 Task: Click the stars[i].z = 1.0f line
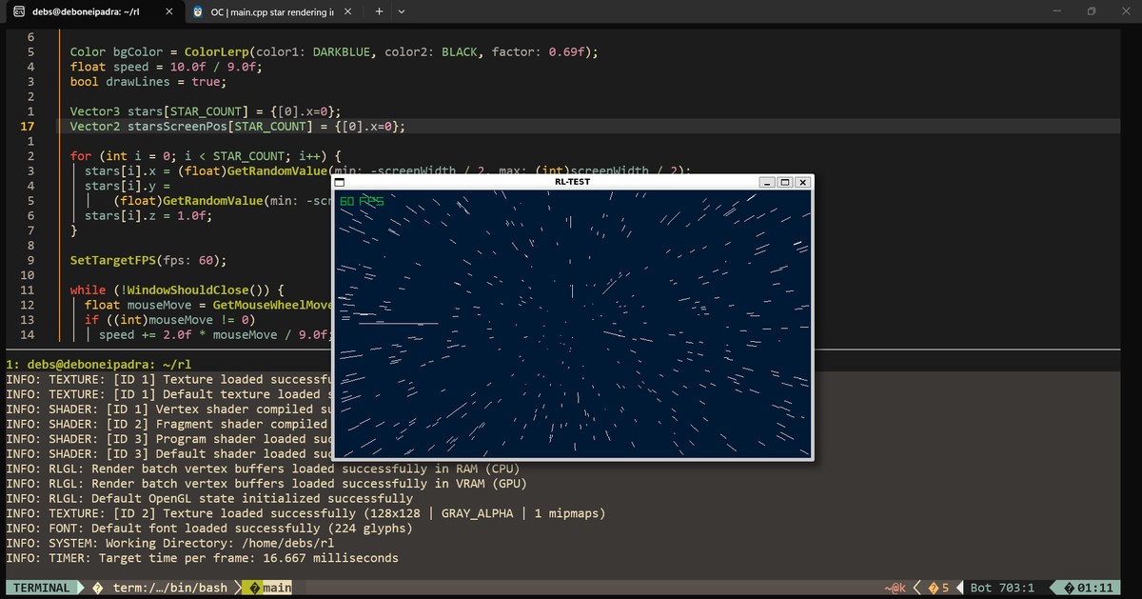148,215
